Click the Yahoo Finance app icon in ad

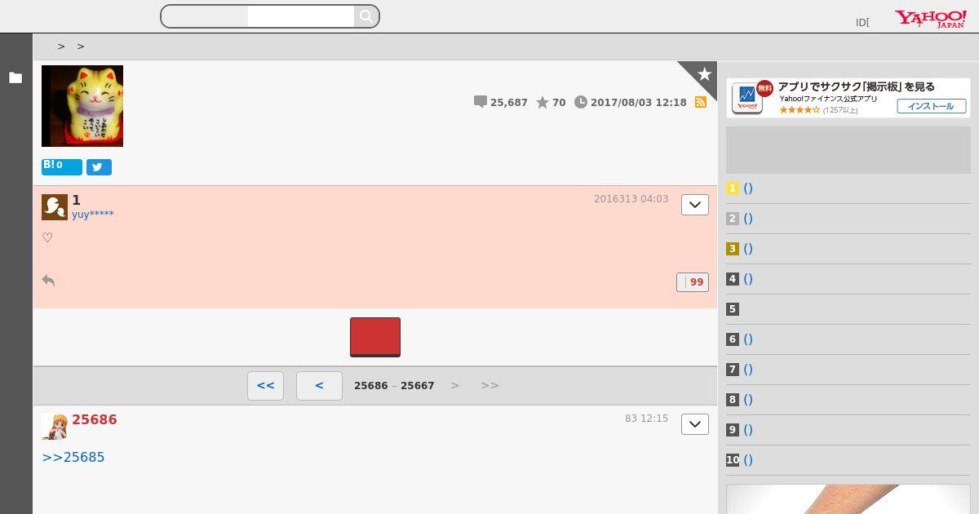[x=747, y=98]
